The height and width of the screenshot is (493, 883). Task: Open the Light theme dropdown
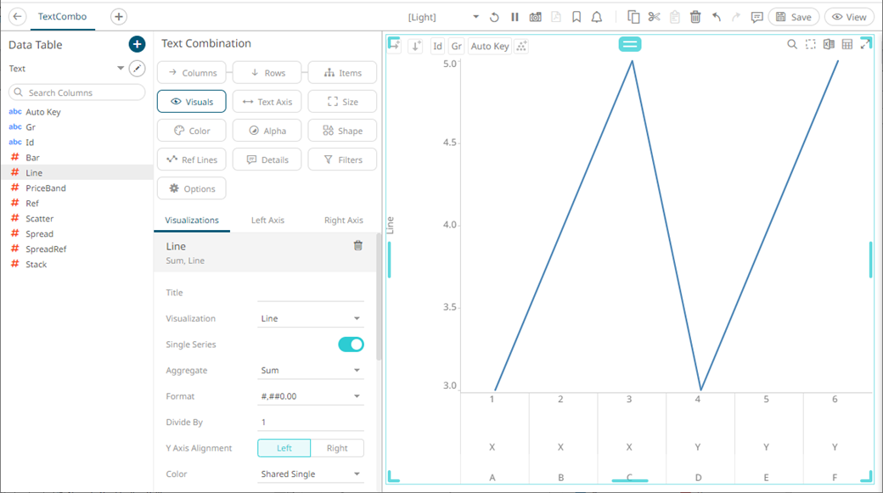pyautogui.click(x=443, y=17)
